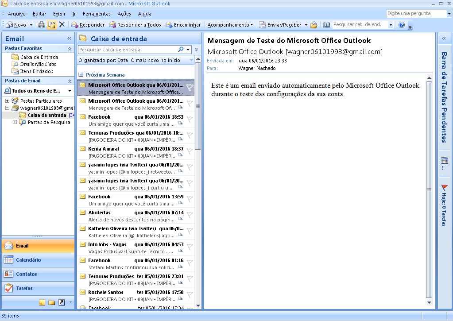Screen dimensions: 453x321
Task: Open the Ajuda menu
Action: (144, 14)
